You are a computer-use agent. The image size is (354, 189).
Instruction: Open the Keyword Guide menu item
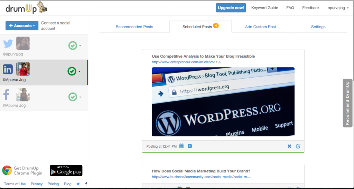(264, 8)
